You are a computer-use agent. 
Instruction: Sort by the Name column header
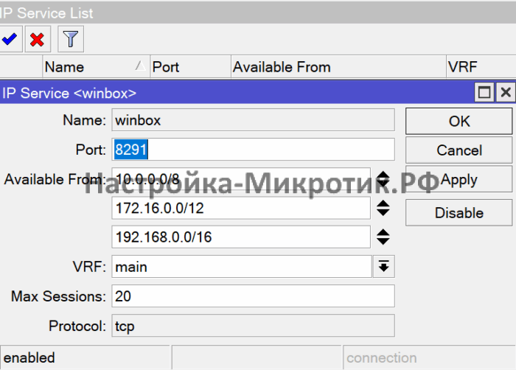click(96, 67)
